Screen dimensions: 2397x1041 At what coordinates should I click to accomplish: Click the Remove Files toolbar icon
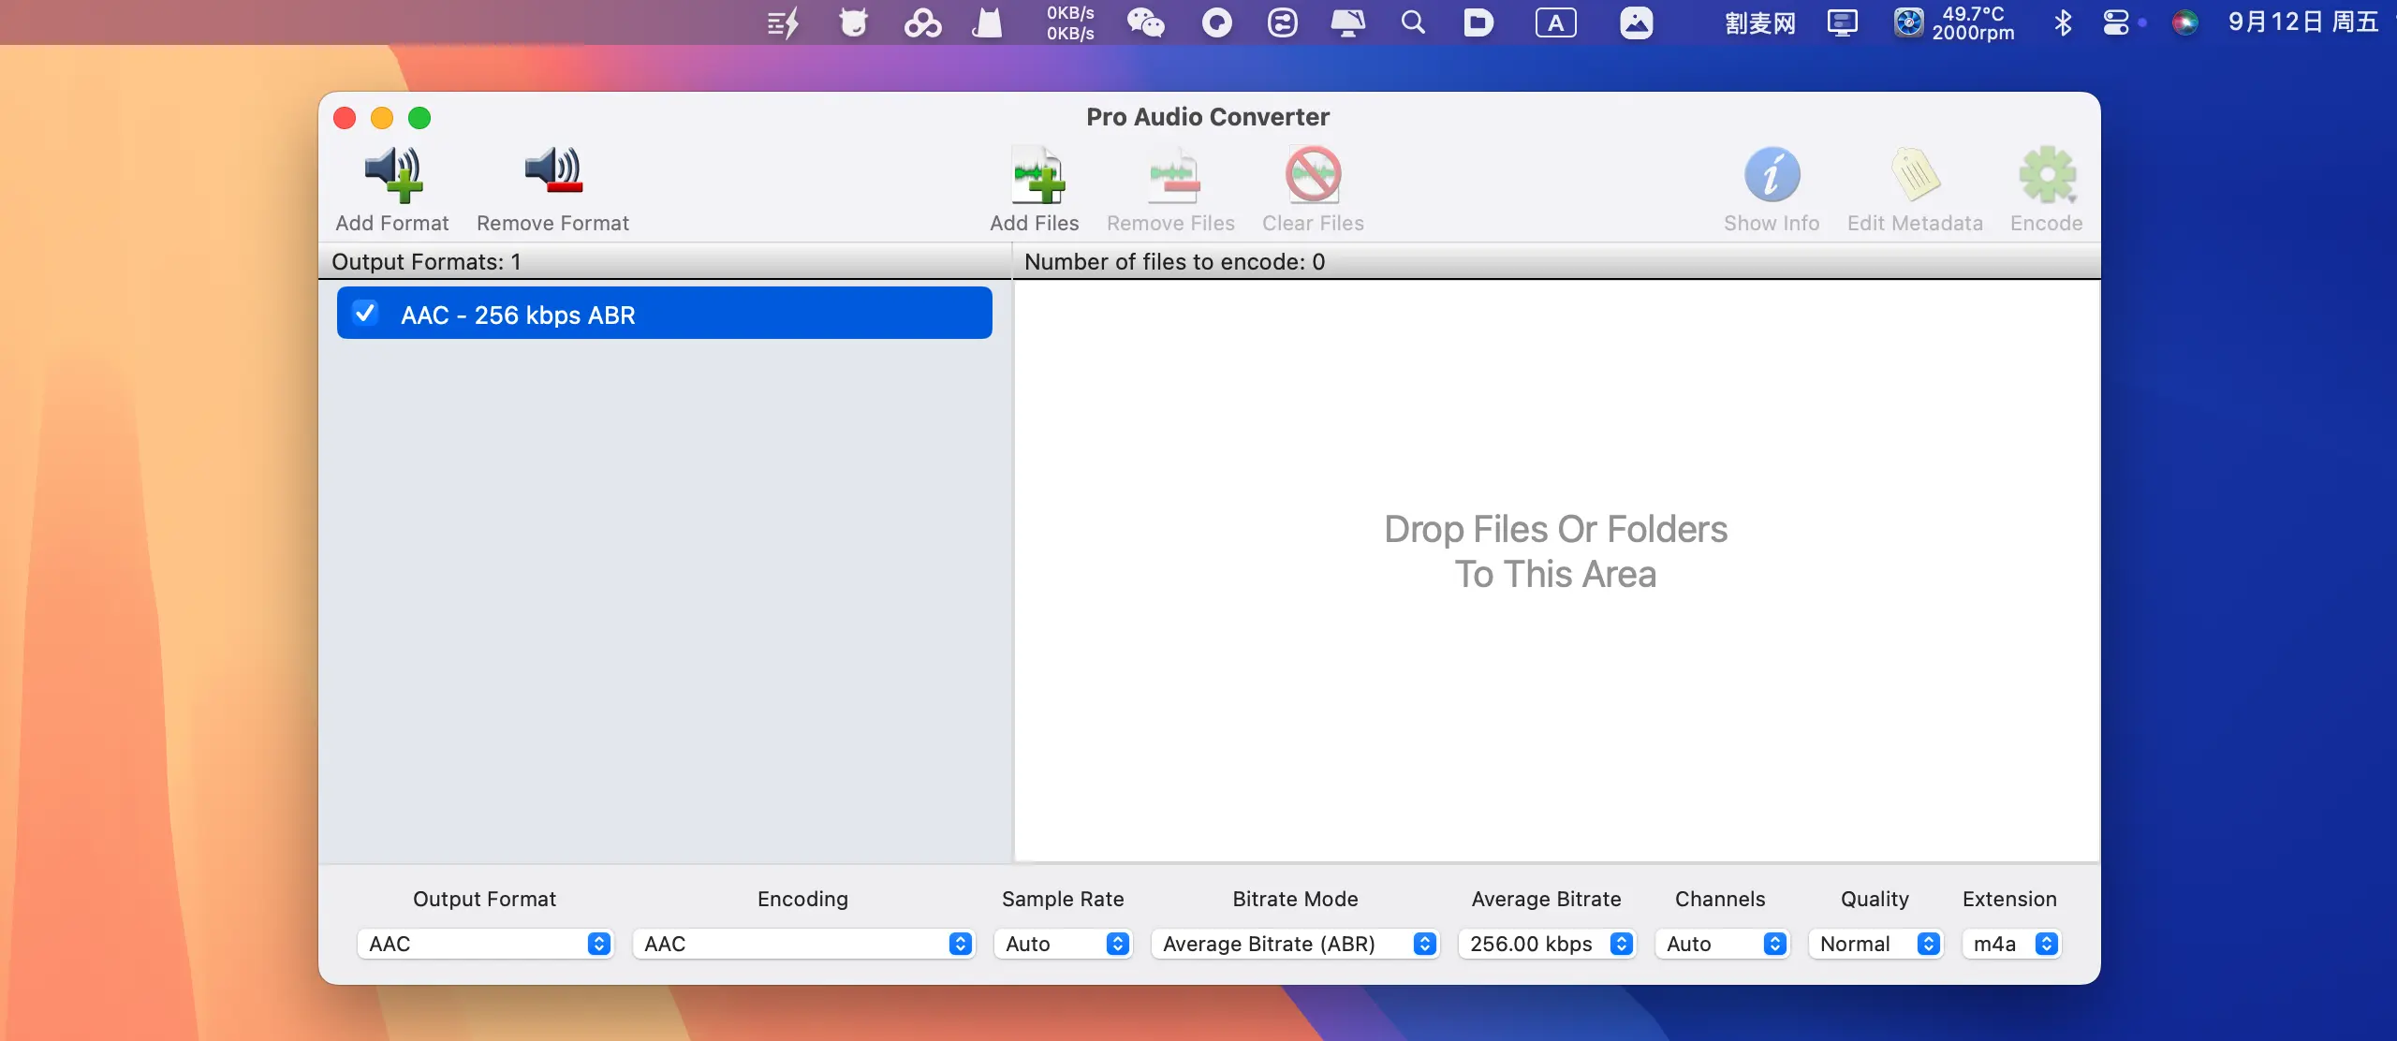point(1172,176)
